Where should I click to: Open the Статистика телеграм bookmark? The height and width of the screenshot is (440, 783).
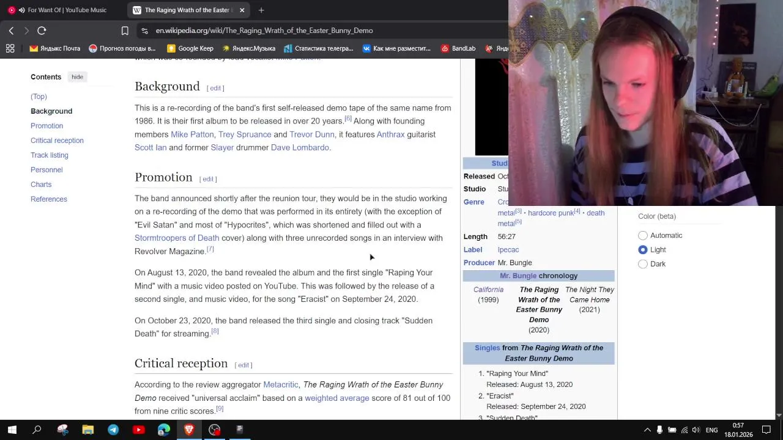coord(319,48)
